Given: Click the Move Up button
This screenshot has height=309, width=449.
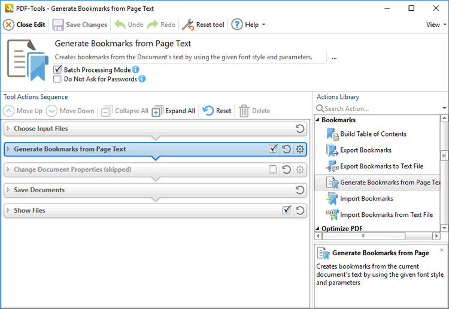Looking at the screenshot, I should pos(23,111).
